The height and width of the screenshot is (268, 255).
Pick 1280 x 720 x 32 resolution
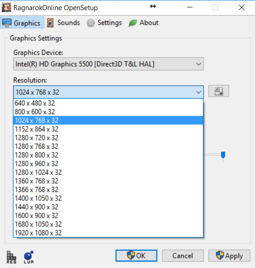[x=108, y=138]
